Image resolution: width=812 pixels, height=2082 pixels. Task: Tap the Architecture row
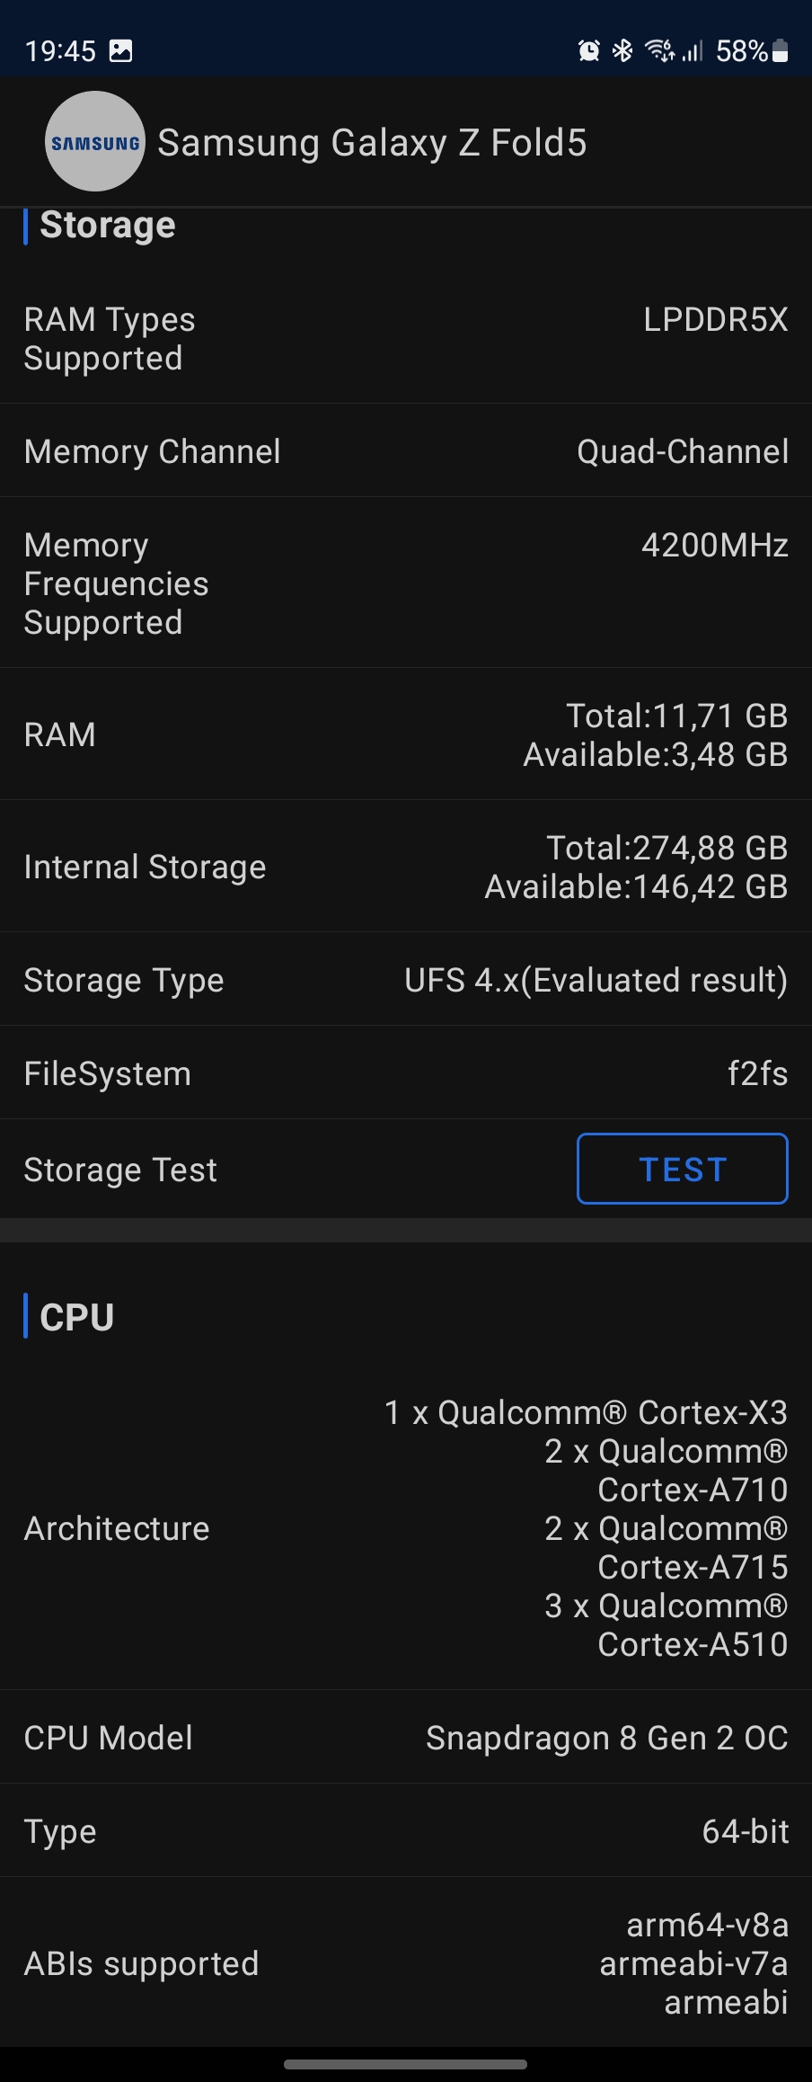pos(406,1528)
